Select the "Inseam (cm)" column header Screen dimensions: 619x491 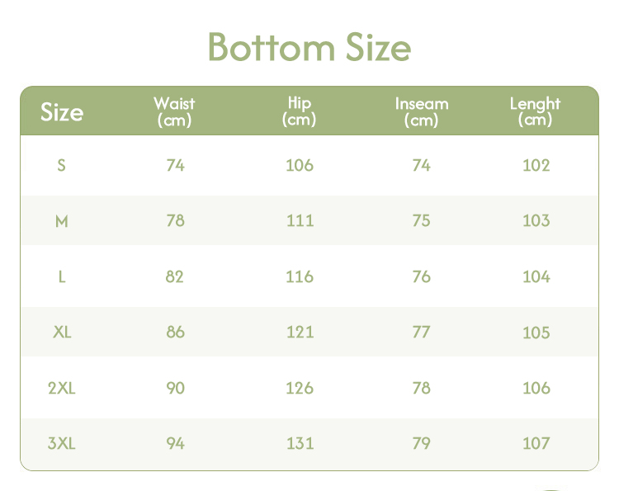(x=421, y=111)
